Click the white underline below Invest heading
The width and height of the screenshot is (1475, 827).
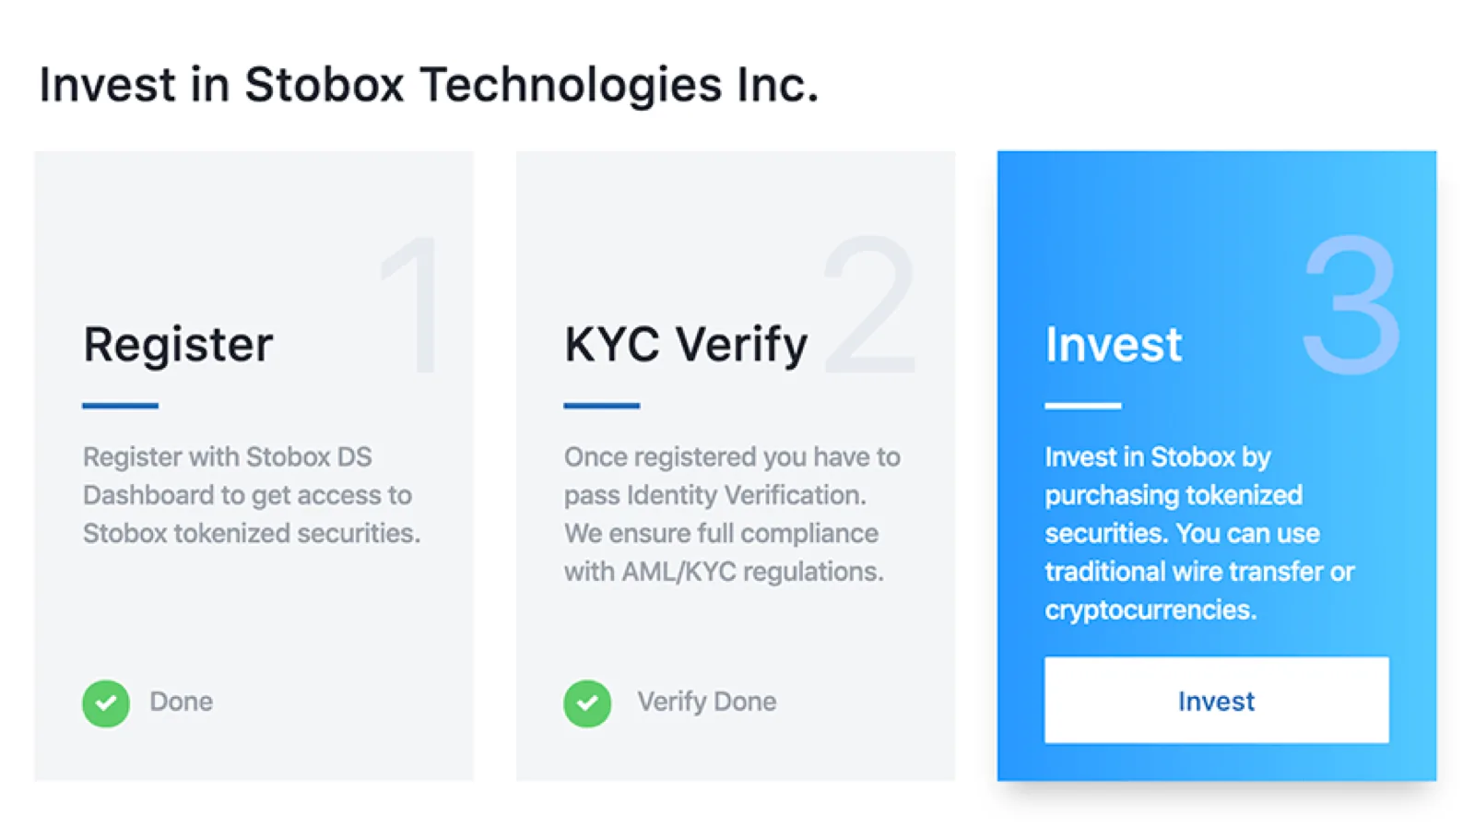click(x=1082, y=404)
